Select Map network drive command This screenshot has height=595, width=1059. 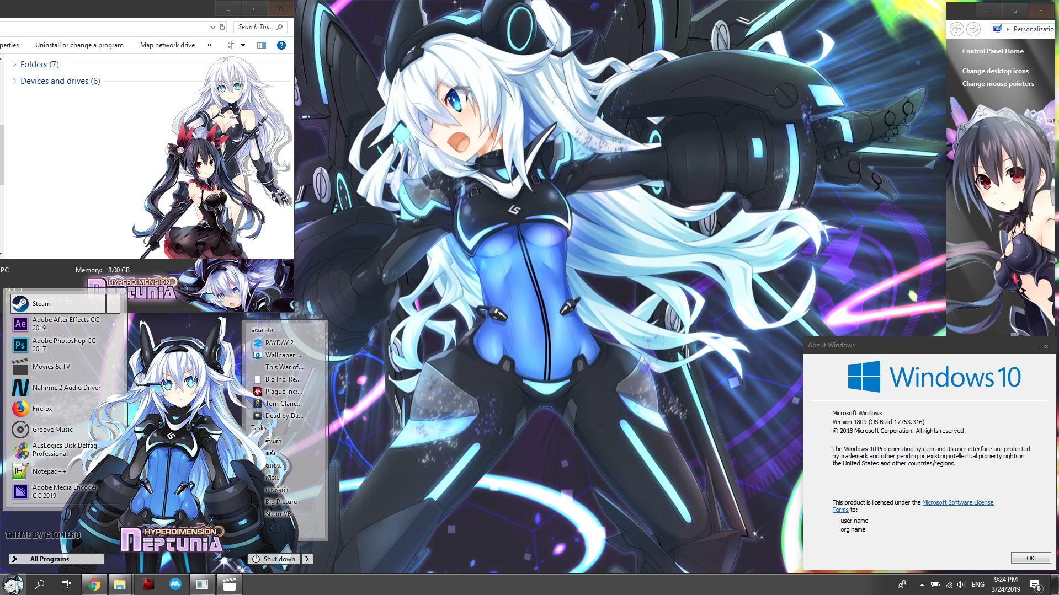tap(167, 45)
